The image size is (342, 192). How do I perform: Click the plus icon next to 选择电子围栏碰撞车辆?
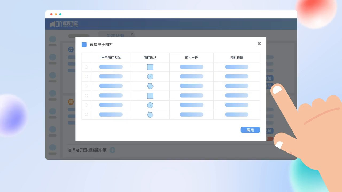coord(112,150)
